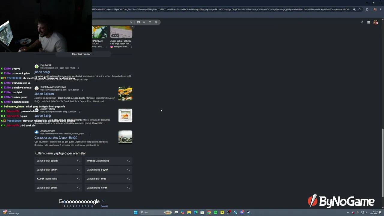Go to results page 10
Image resolution: width=384 pixels, height=216 pixels.
tap(91, 206)
